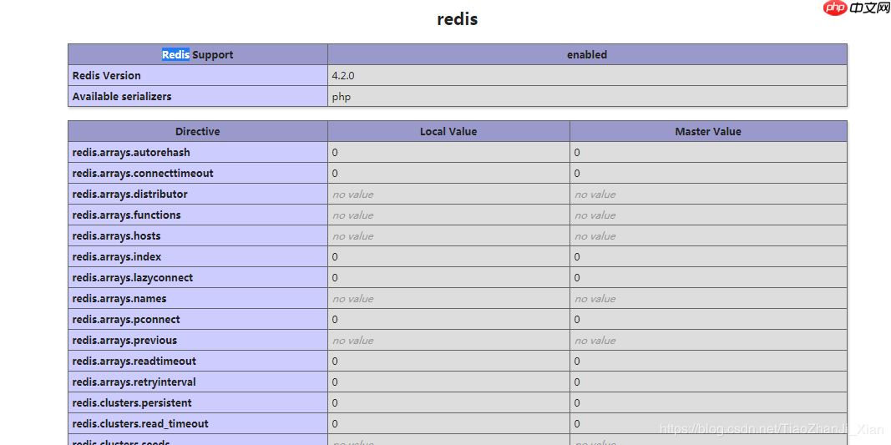Click local value of redis.arrays.lazyconnect
The height and width of the screenshot is (445, 891).
pos(335,278)
